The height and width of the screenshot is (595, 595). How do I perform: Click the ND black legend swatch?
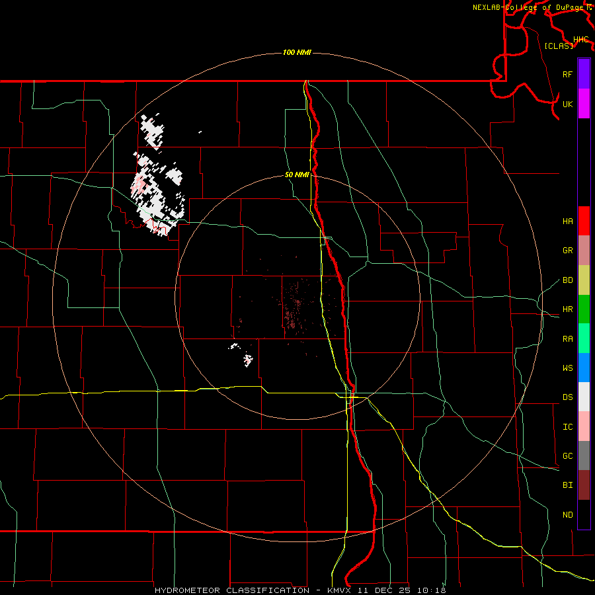[x=584, y=514]
